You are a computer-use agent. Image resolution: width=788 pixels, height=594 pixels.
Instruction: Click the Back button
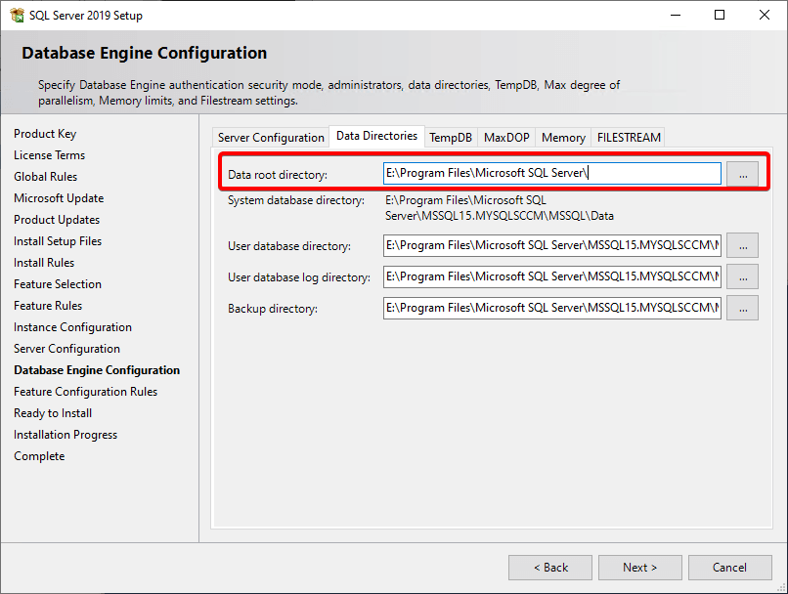(x=550, y=568)
